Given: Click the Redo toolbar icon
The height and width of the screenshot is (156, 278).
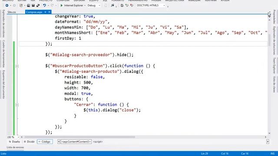Looking at the screenshot, I should [x=52, y=6].
